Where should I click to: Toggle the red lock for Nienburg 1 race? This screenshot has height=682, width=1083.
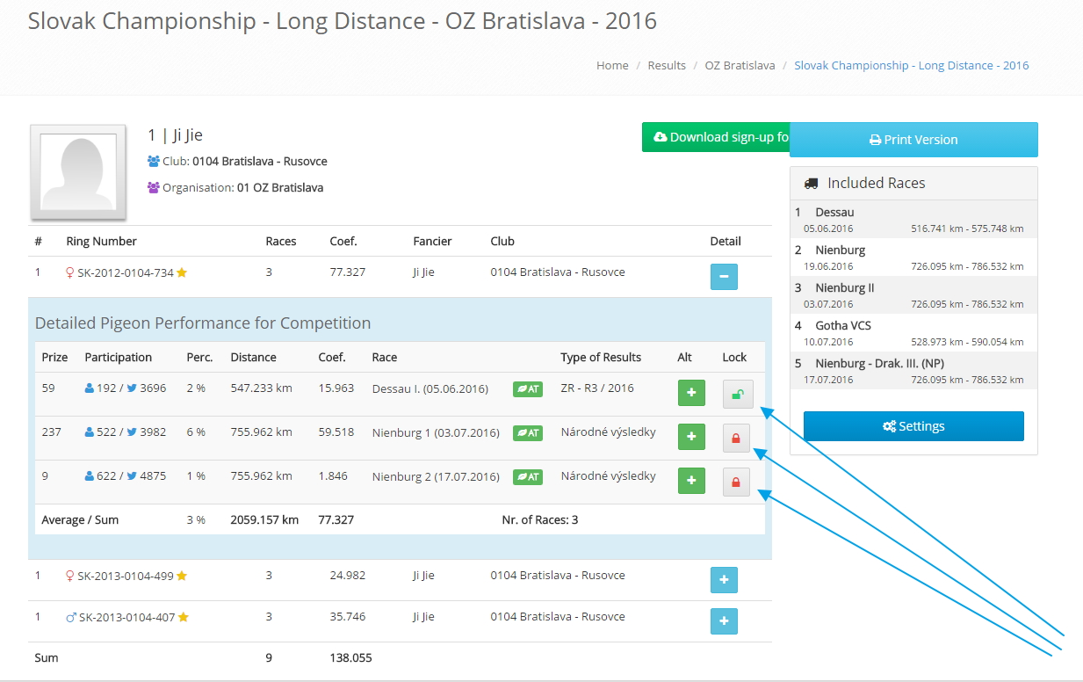click(736, 438)
